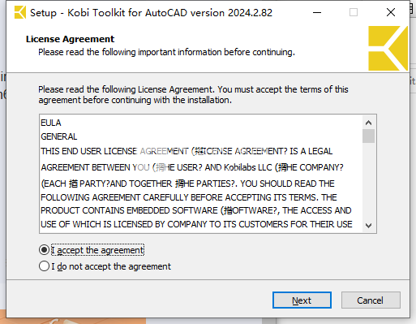Click "Kobilabs LLC" in the license text
Image resolution: width=416 pixels, height=324 pixels.
248,167
